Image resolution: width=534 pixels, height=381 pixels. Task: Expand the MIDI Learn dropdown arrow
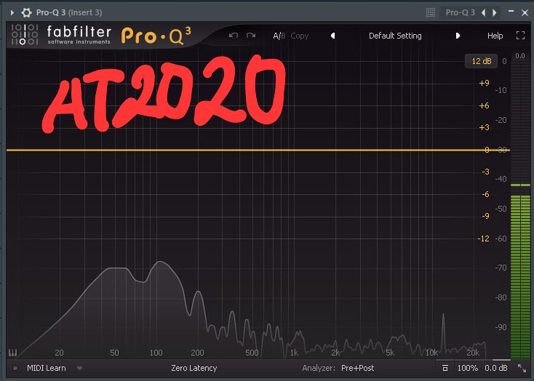point(79,368)
